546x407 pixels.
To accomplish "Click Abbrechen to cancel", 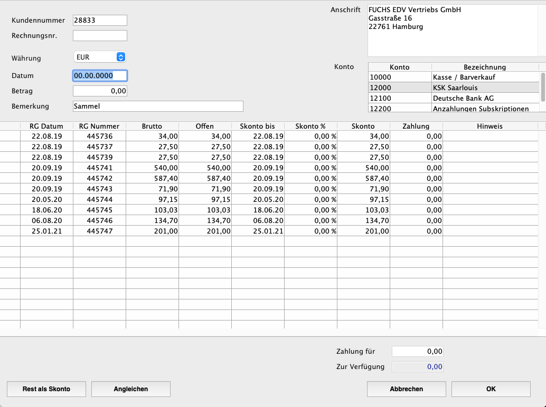I will pos(406,389).
